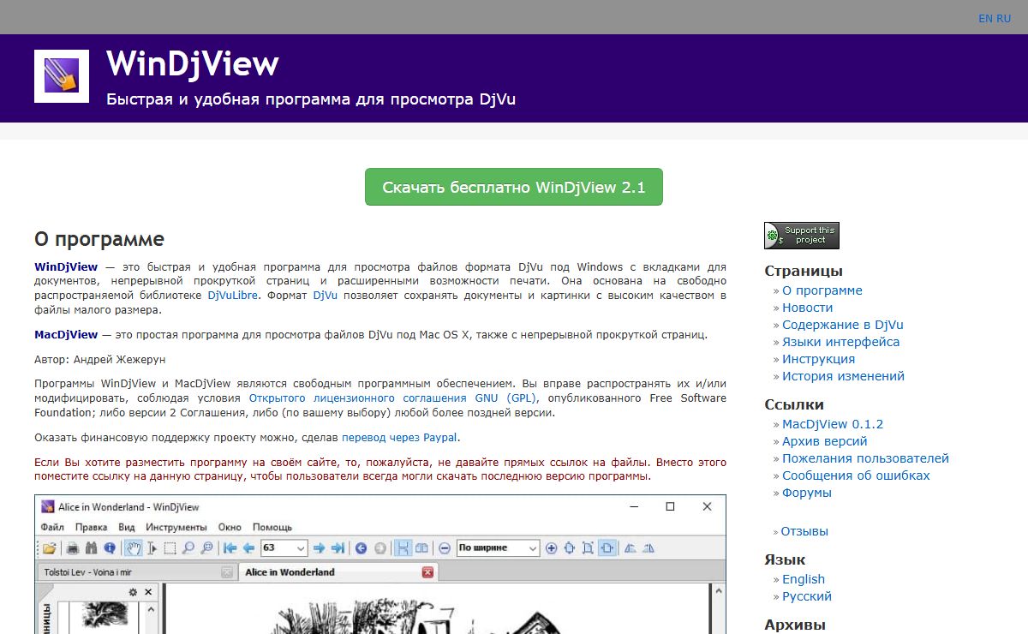Image resolution: width=1028 pixels, height=634 pixels.
Task: Click the fit page zoom icon
Action: pos(570,548)
